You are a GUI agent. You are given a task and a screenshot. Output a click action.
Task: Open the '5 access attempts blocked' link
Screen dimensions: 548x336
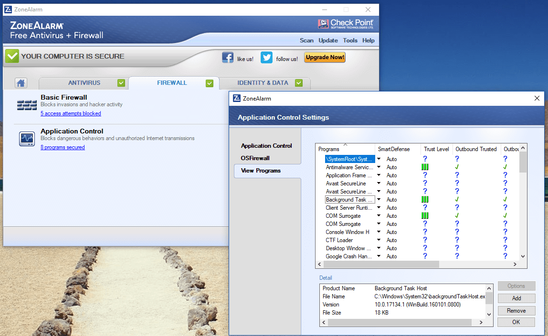pyautogui.click(x=71, y=113)
